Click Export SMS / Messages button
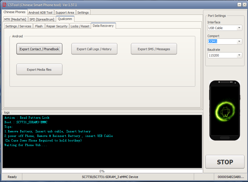The width and height of the screenshot is (248, 182). 154,49
